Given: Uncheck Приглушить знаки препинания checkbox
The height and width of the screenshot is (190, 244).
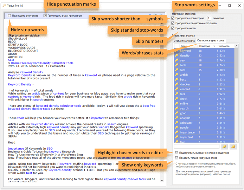Looking at the screenshot, I should pyautogui.click(x=45, y=16).
